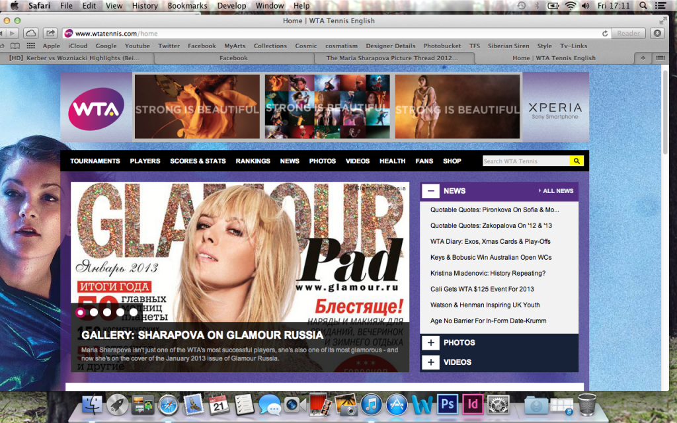Open the Develop menu
Screen dimensions: 677x423
[231, 5]
